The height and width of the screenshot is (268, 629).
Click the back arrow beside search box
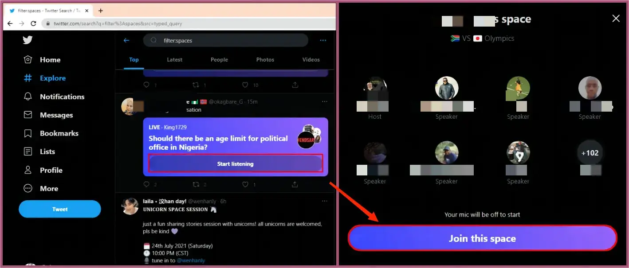pos(126,40)
